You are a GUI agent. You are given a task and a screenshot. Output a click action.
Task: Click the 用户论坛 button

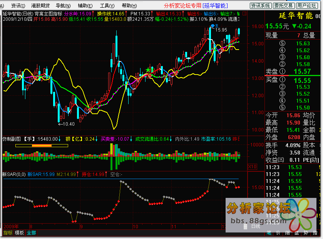(x=307, y=5)
